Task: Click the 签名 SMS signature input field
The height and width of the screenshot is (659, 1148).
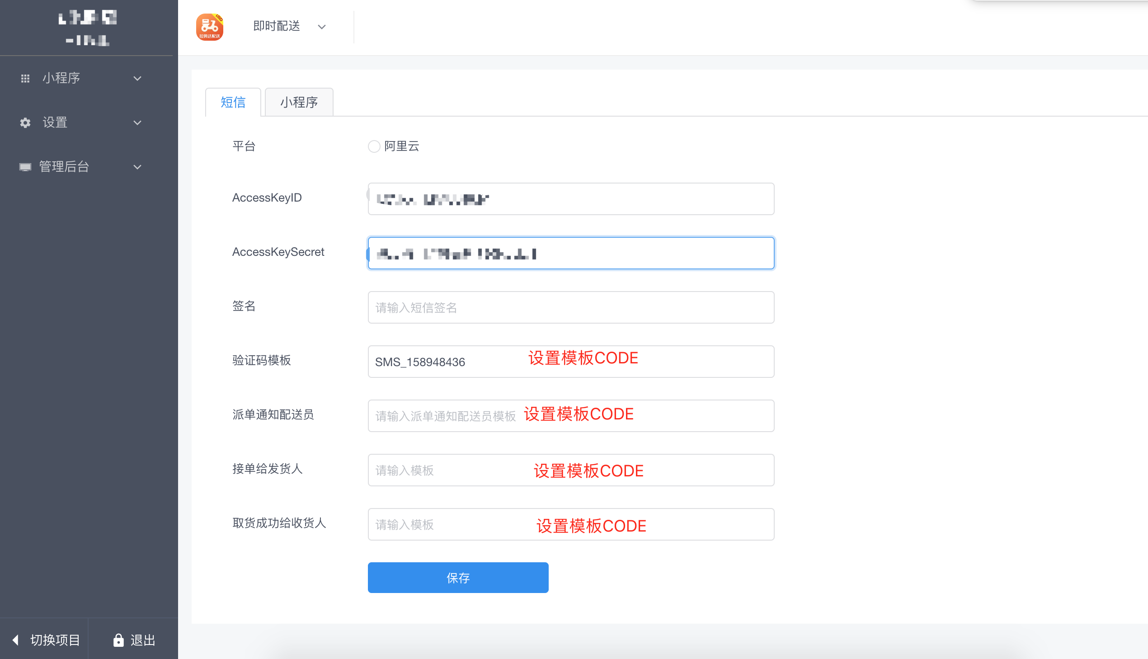Action: click(x=571, y=307)
